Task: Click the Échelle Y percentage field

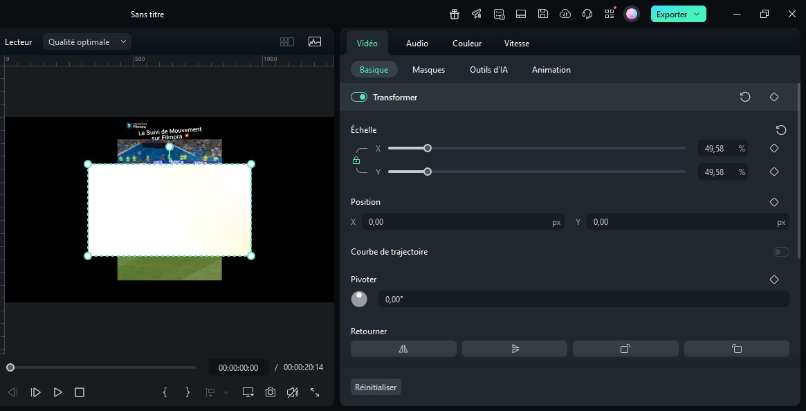Action: (x=722, y=172)
